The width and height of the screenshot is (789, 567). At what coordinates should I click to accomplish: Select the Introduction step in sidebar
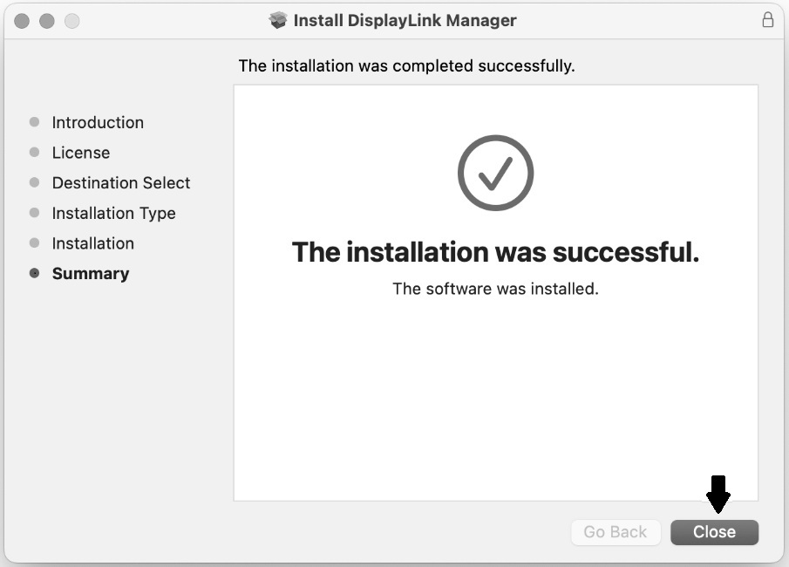[98, 122]
